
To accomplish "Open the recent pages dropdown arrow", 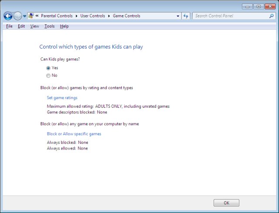I will 24,16.
